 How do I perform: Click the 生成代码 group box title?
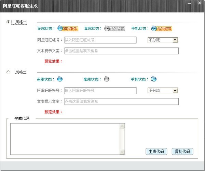click(x=22, y=118)
